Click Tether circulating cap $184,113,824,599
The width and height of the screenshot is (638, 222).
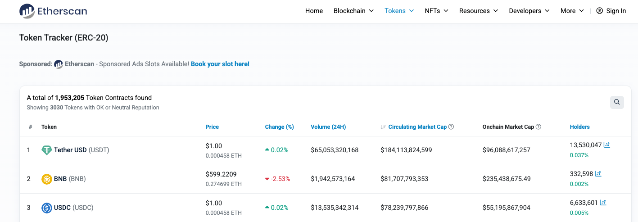406,150
